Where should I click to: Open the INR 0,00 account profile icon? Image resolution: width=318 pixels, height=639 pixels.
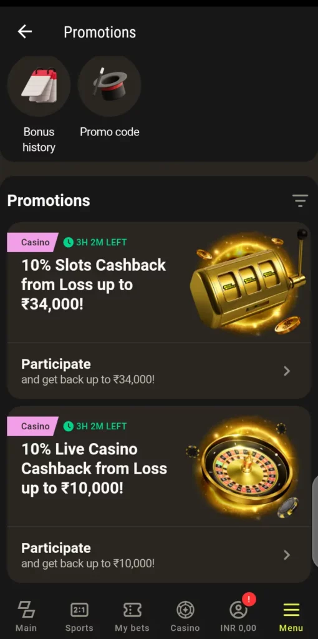(238, 610)
